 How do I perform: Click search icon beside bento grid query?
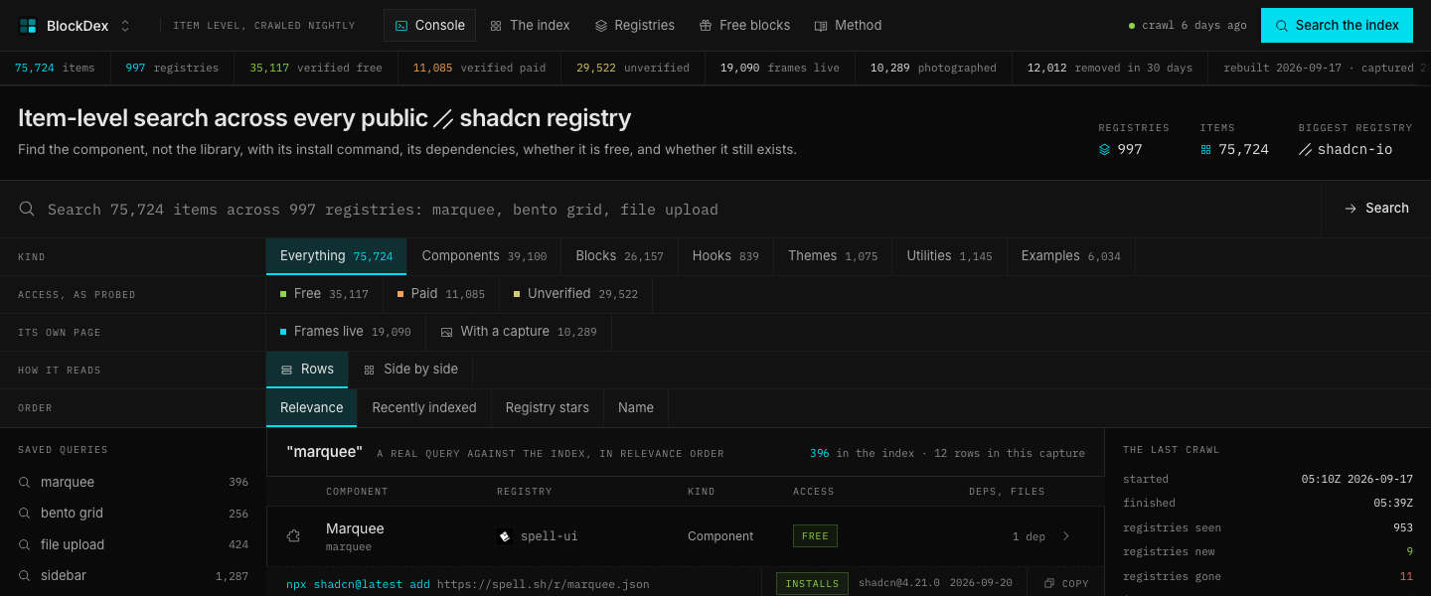25,514
